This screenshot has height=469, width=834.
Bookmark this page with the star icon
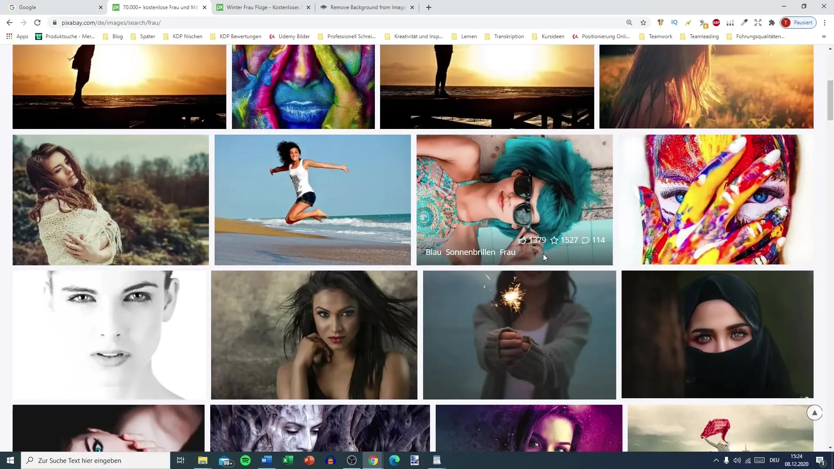point(643,23)
